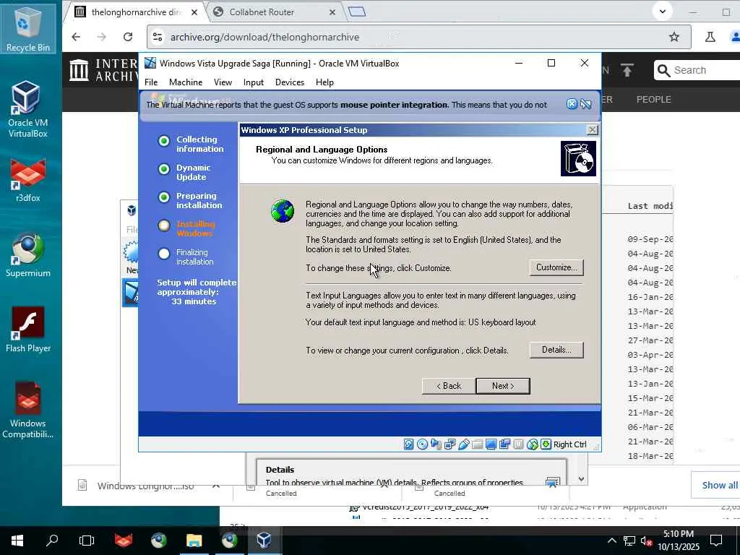Click the display monitor icon in VirtualBox status bar

coord(491,444)
